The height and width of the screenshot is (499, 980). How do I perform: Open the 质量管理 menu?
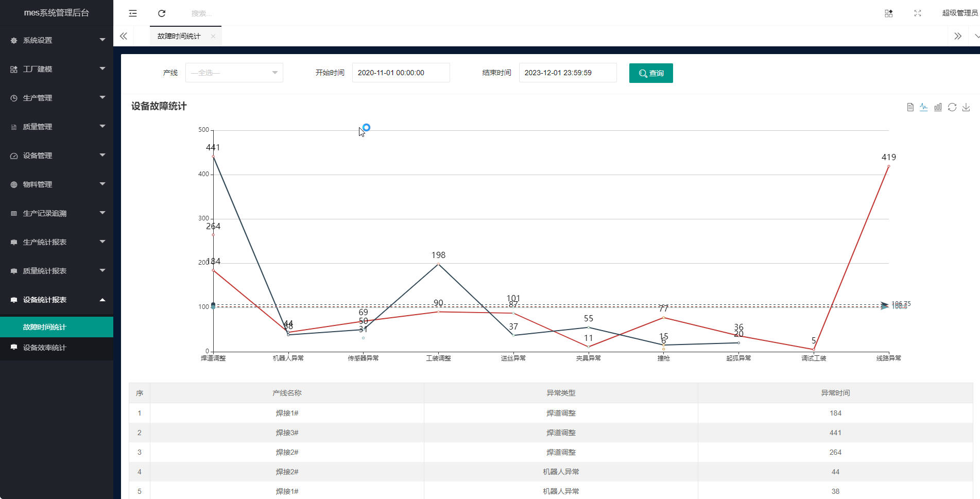tap(57, 127)
